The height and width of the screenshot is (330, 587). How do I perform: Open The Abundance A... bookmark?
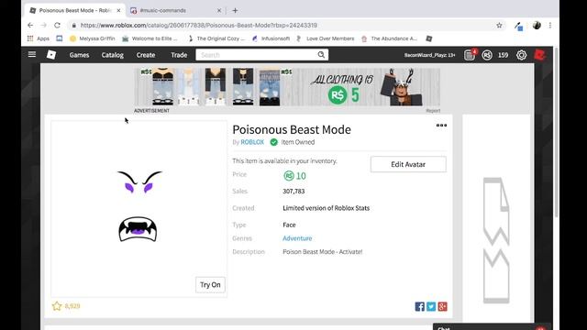point(389,38)
